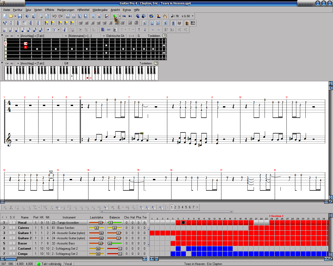Select the whole note duration
The height and width of the screenshot is (266, 333).
point(5,30)
